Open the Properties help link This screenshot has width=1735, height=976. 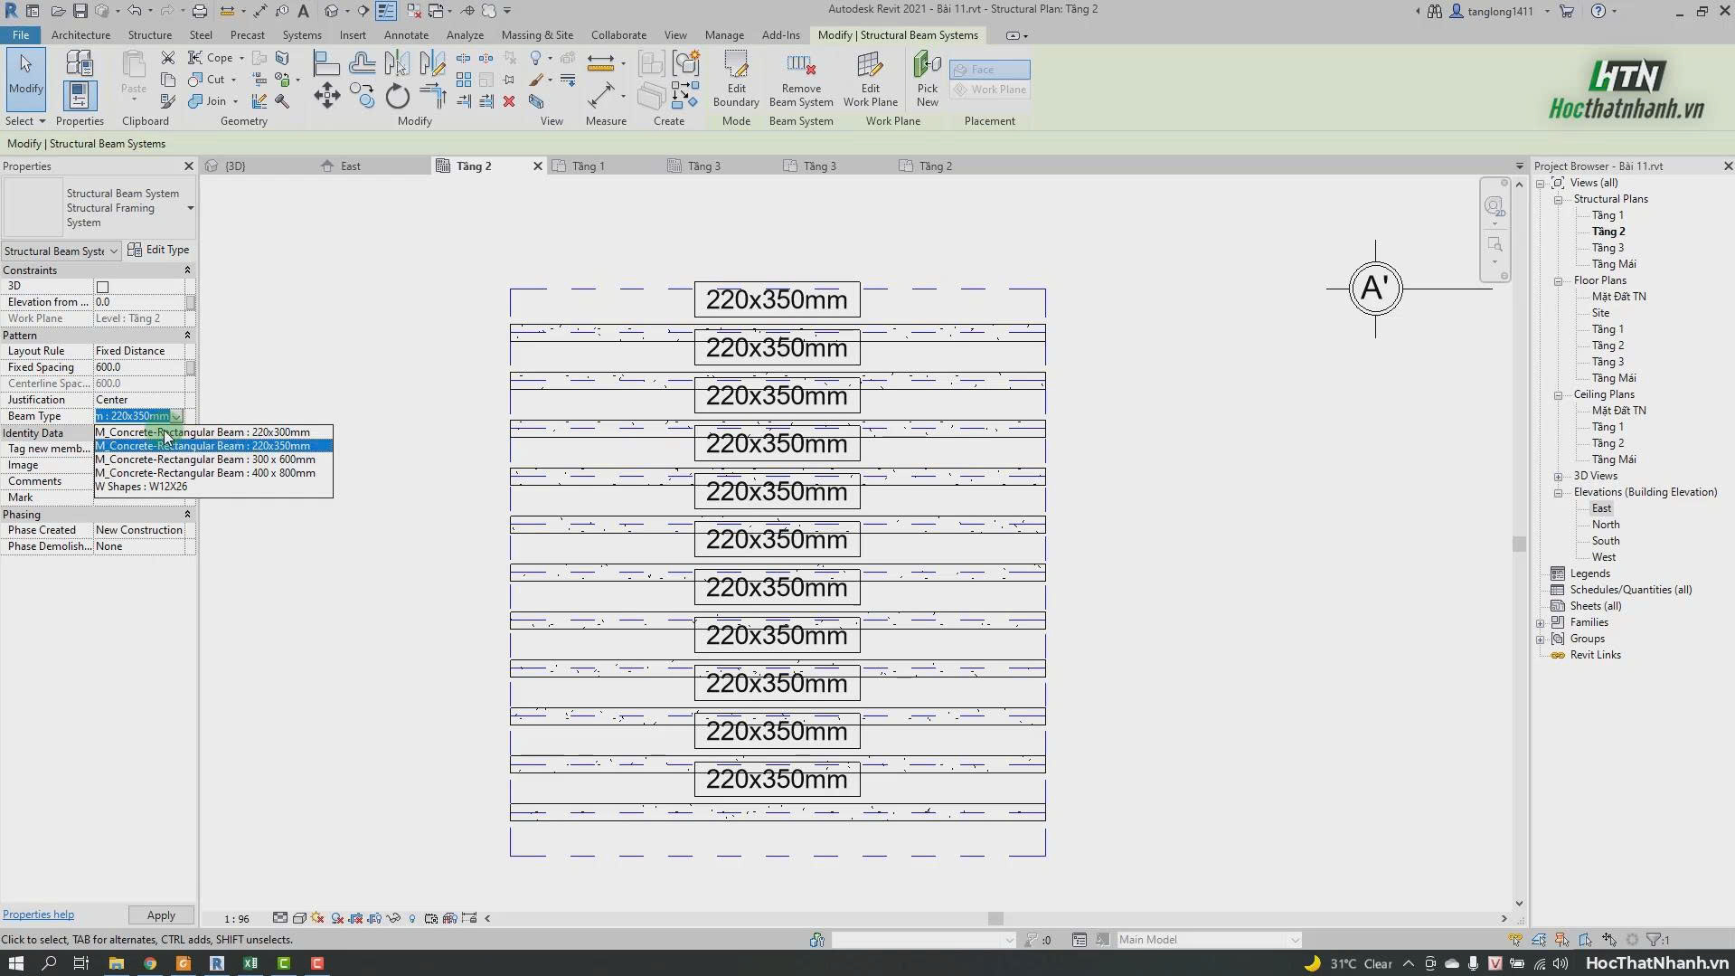tap(38, 914)
